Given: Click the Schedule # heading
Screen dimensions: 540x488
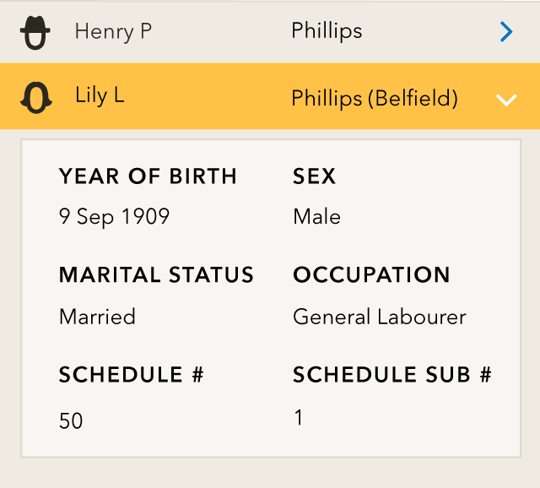Looking at the screenshot, I should (x=131, y=375).
